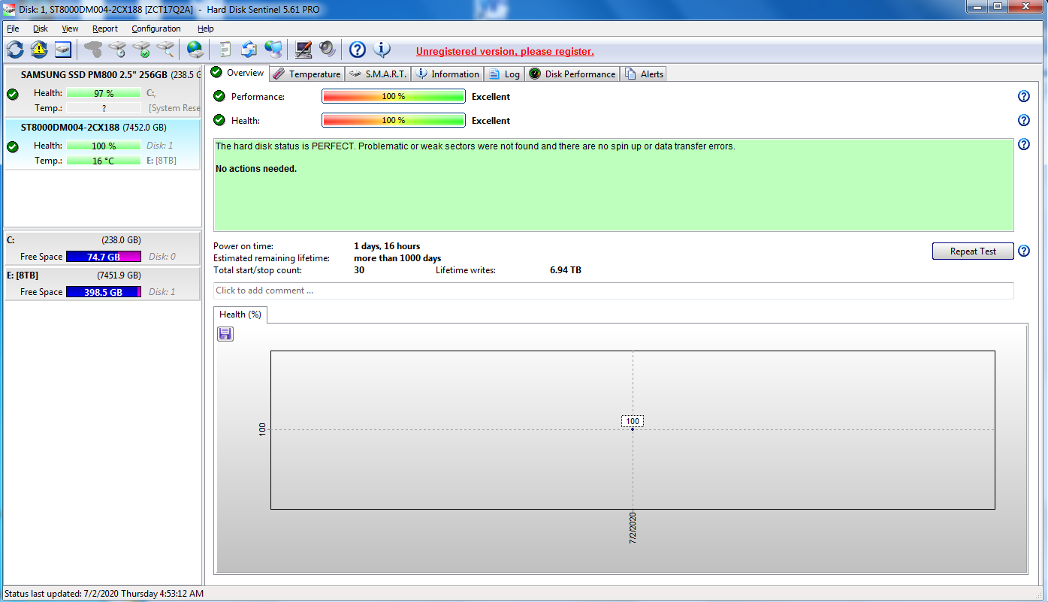Select the C: partition header
This screenshot has width=1048, height=602.
[103, 240]
